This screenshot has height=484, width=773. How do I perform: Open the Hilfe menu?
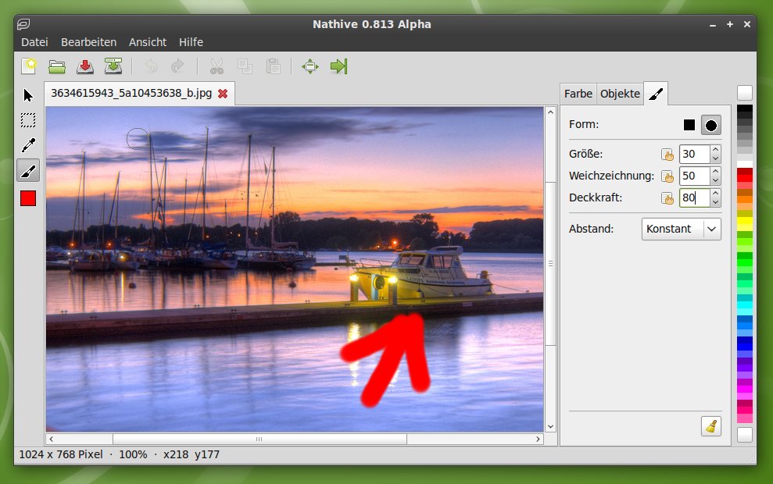coord(191,42)
